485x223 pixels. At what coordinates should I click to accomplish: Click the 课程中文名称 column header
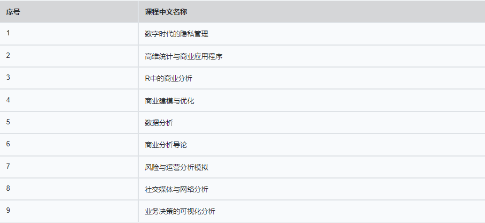tap(166, 11)
